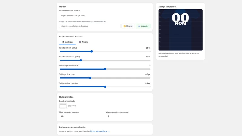Click the product search input field
The width and height of the screenshot is (242, 136).
tap(105, 15)
